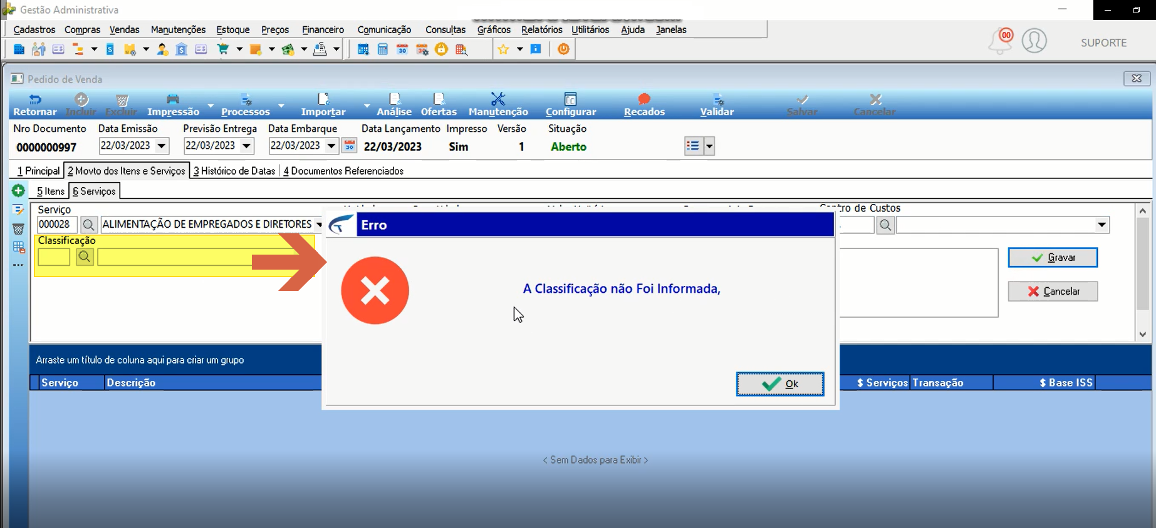Expand the hierarchy tree icon dropdown arrow
Screen dimensions: 1156x528
pos(94,49)
